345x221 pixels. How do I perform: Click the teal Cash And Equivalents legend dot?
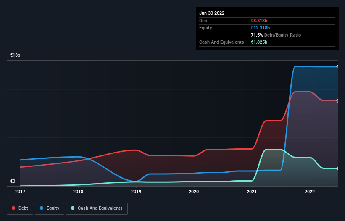tap(73, 208)
